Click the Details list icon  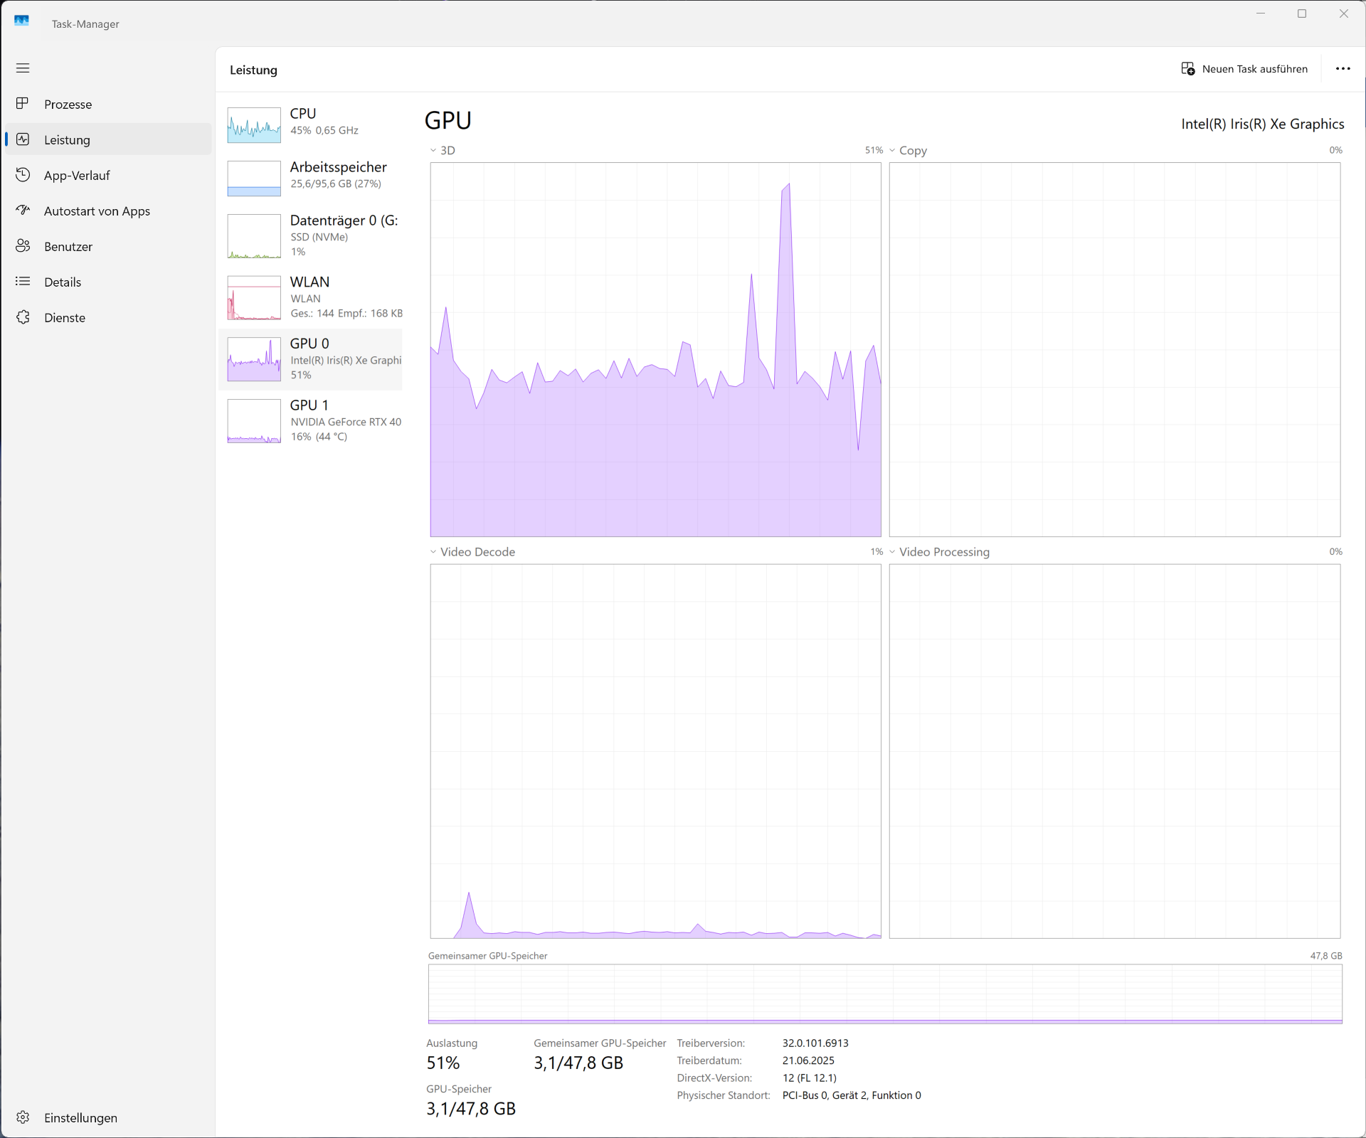23,282
